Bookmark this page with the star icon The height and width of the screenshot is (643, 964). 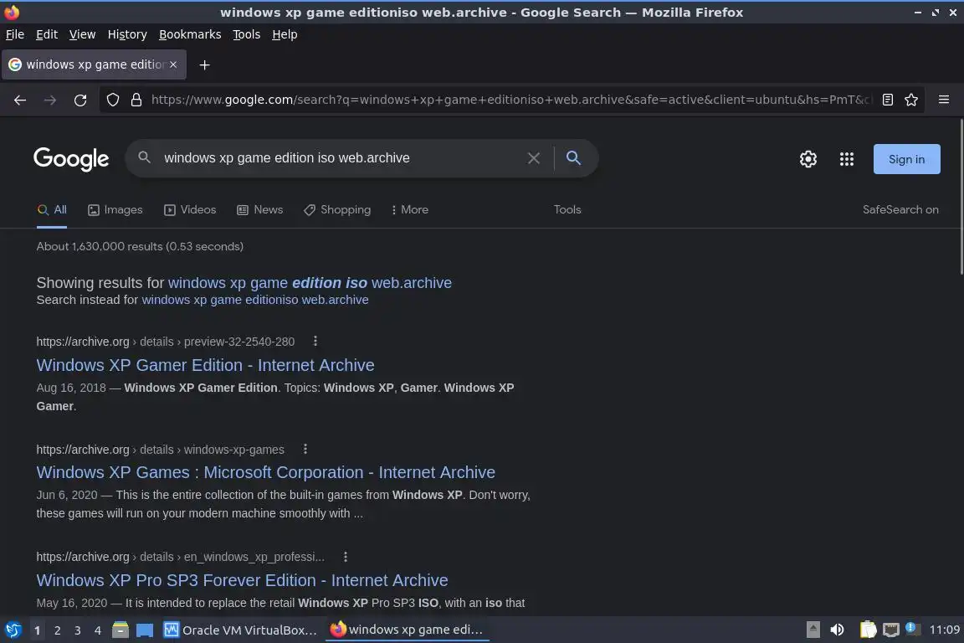(911, 100)
